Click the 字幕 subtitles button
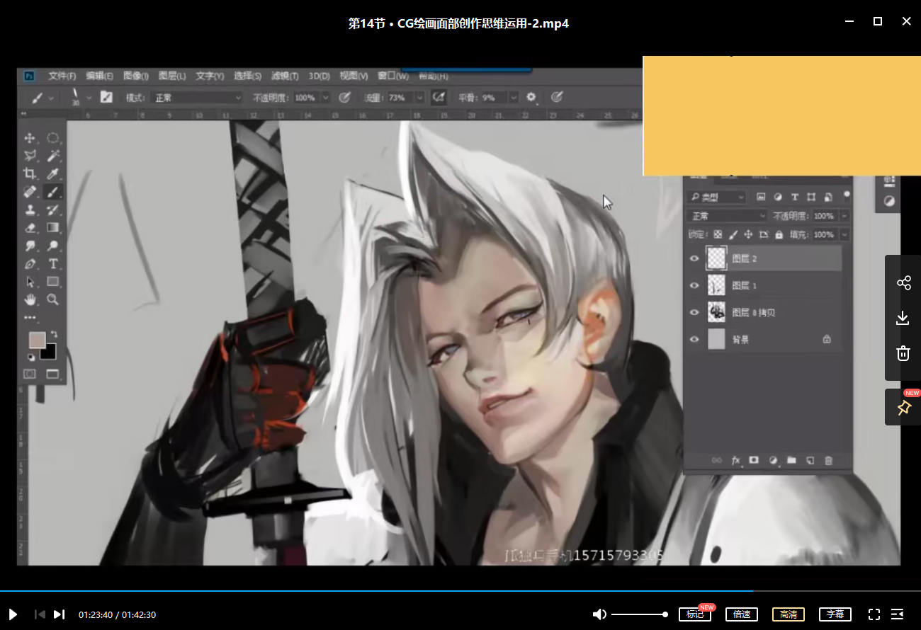The height and width of the screenshot is (630, 921). point(835,614)
